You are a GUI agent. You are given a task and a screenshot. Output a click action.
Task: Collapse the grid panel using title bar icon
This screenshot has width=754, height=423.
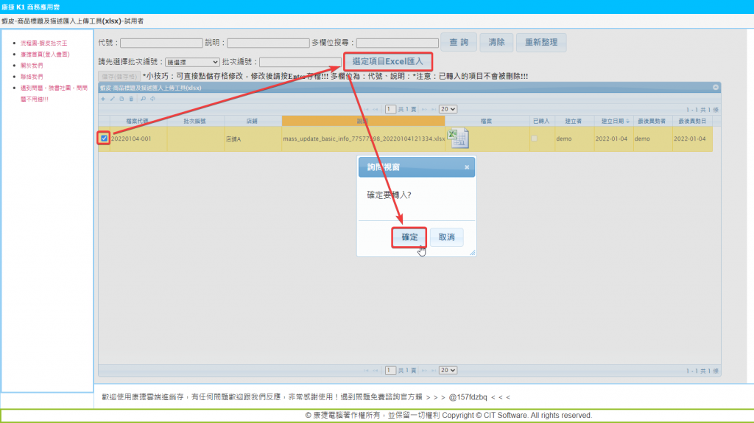click(715, 88)
